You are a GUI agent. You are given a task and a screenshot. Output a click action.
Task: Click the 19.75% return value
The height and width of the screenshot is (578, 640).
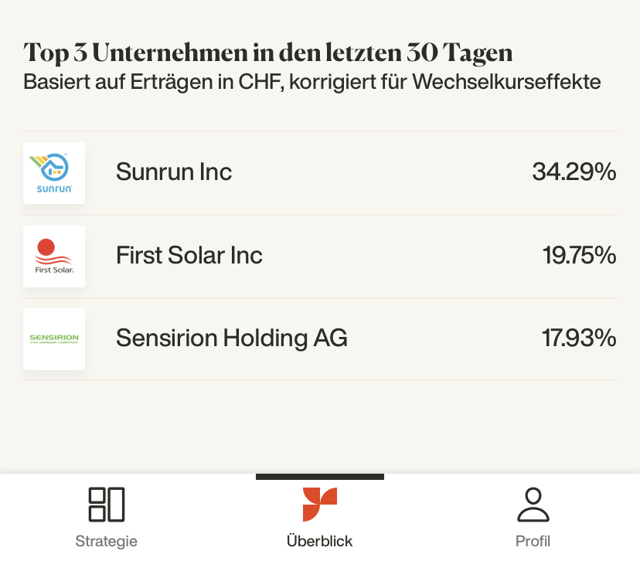[x=579, y=255]
